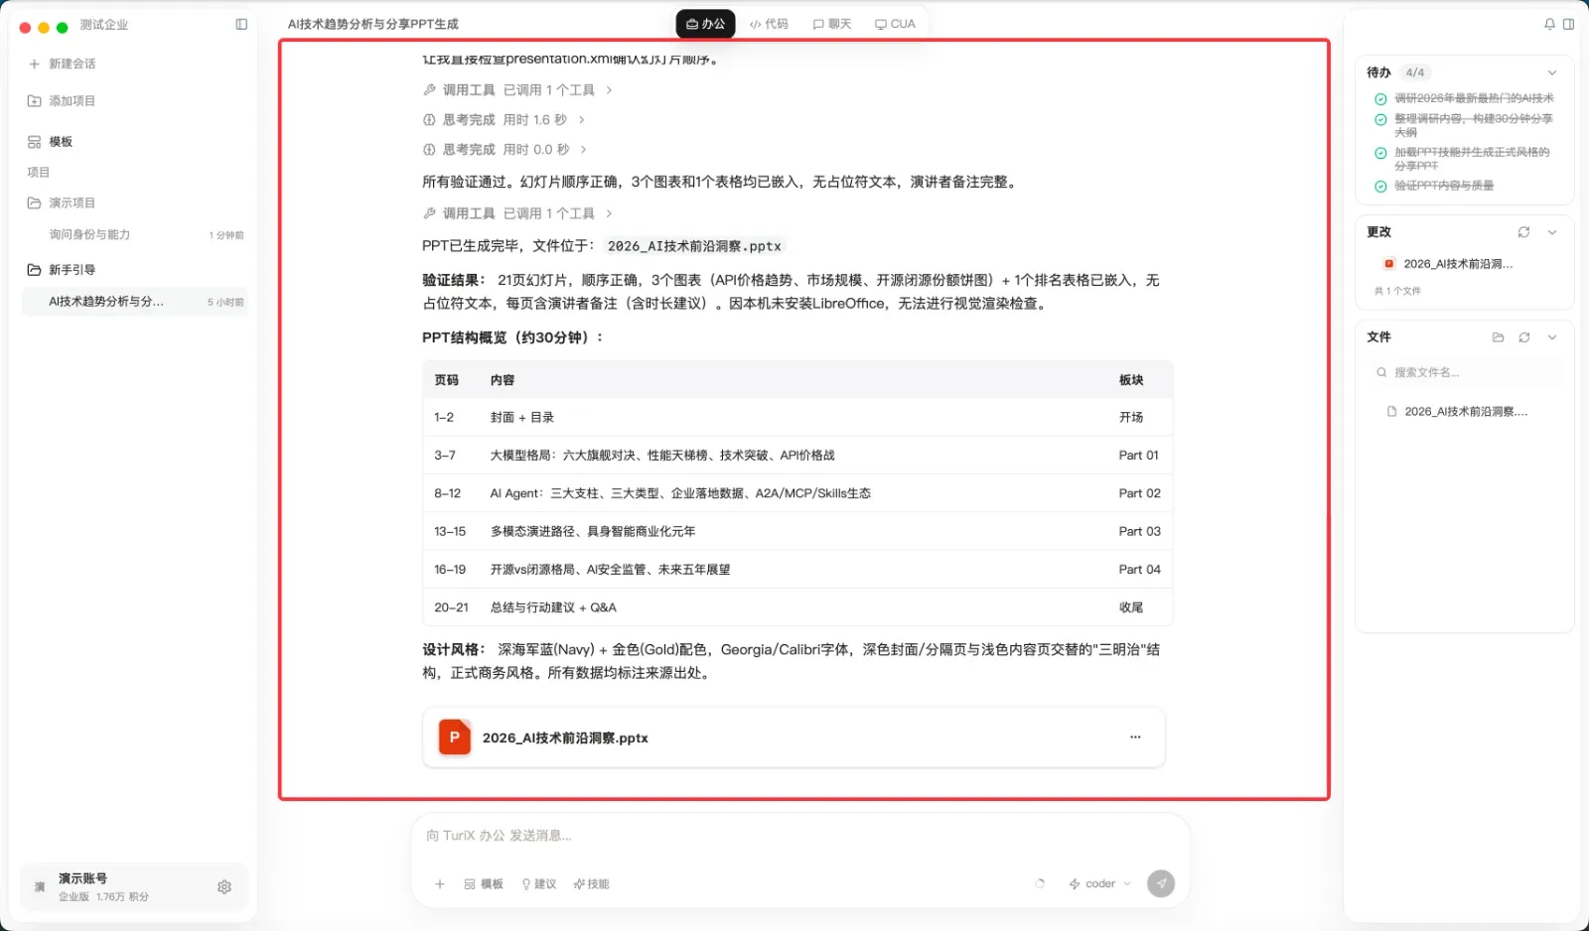Click the loading spinner icon near coder

click(1040, 883)
